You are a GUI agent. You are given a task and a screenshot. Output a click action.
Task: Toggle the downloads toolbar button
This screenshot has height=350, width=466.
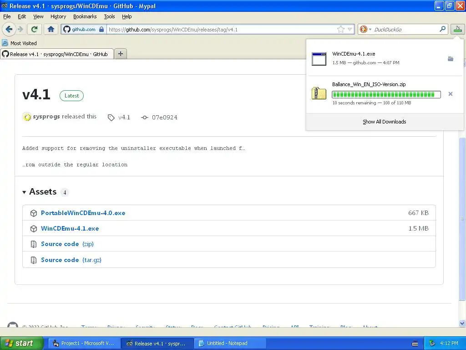458,29
